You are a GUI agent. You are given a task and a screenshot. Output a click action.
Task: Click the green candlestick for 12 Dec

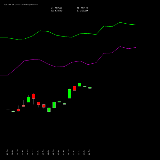coord(54,105)
